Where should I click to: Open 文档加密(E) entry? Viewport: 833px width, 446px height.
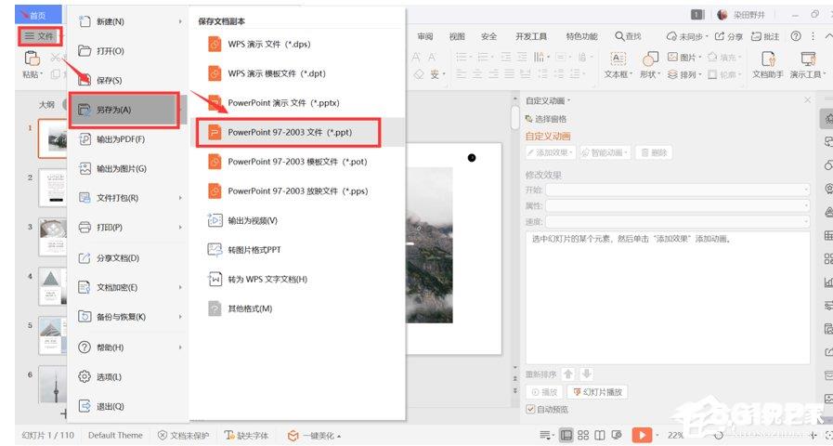(x=128, y=288)
